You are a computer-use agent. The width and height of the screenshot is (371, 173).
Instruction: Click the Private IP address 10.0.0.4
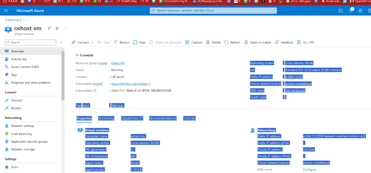coord(309,149)
